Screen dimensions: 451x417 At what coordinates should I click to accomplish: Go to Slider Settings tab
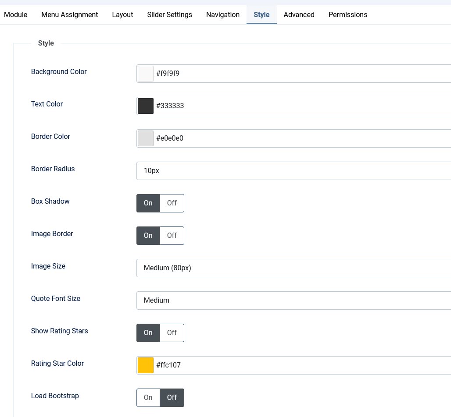click(x=169, y=14)
